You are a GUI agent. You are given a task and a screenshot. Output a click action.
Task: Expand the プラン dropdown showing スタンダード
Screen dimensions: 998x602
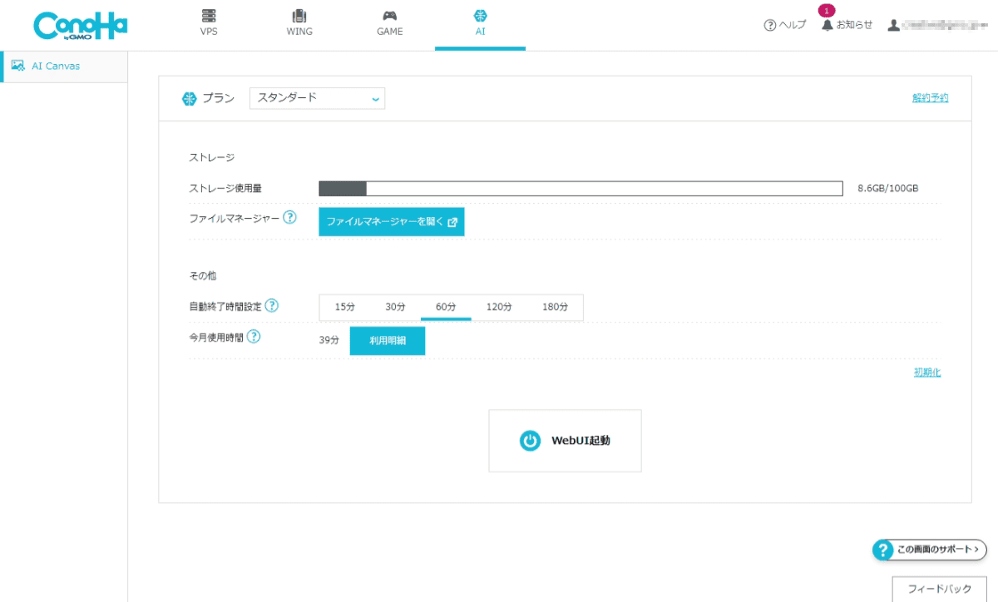317,98
